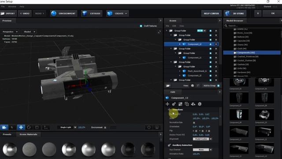Open the HELP CENTER button
Screen dimensions: 282x159
coord(211,13)
